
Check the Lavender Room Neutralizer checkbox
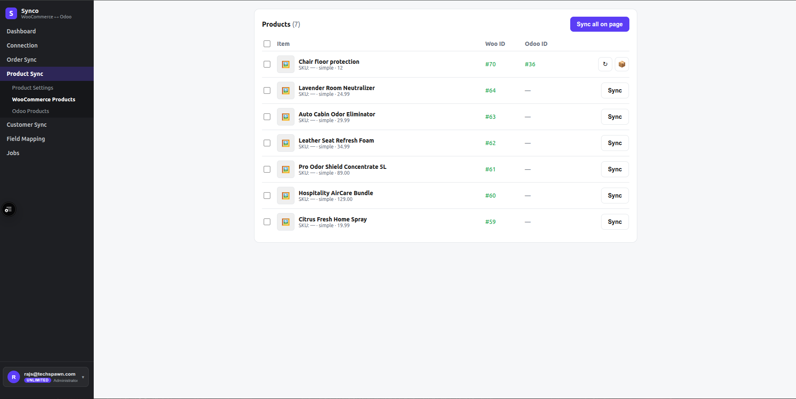pos(267,90)
